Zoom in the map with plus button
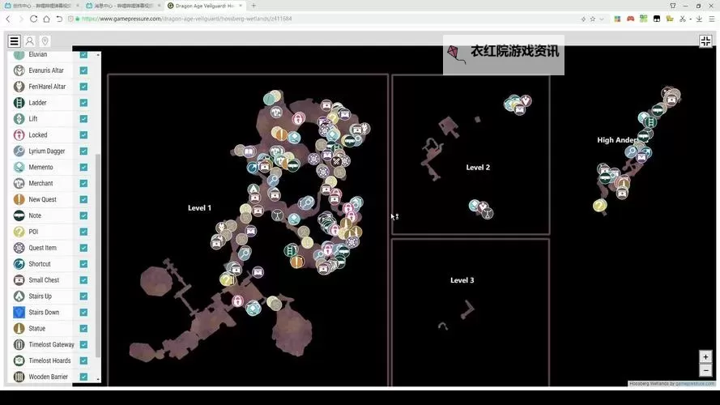Viewport: 720px width, 405px height. coord(705,356)
